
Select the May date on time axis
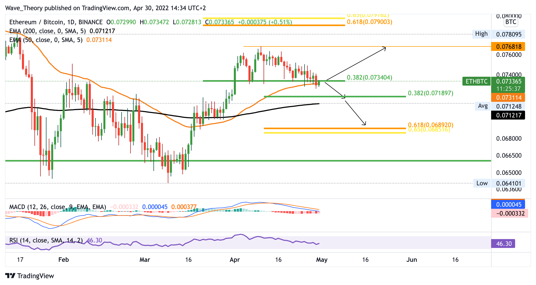coord(321,260)
